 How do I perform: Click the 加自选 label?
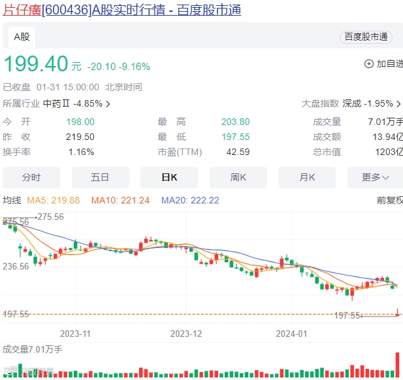pos(390,64)
